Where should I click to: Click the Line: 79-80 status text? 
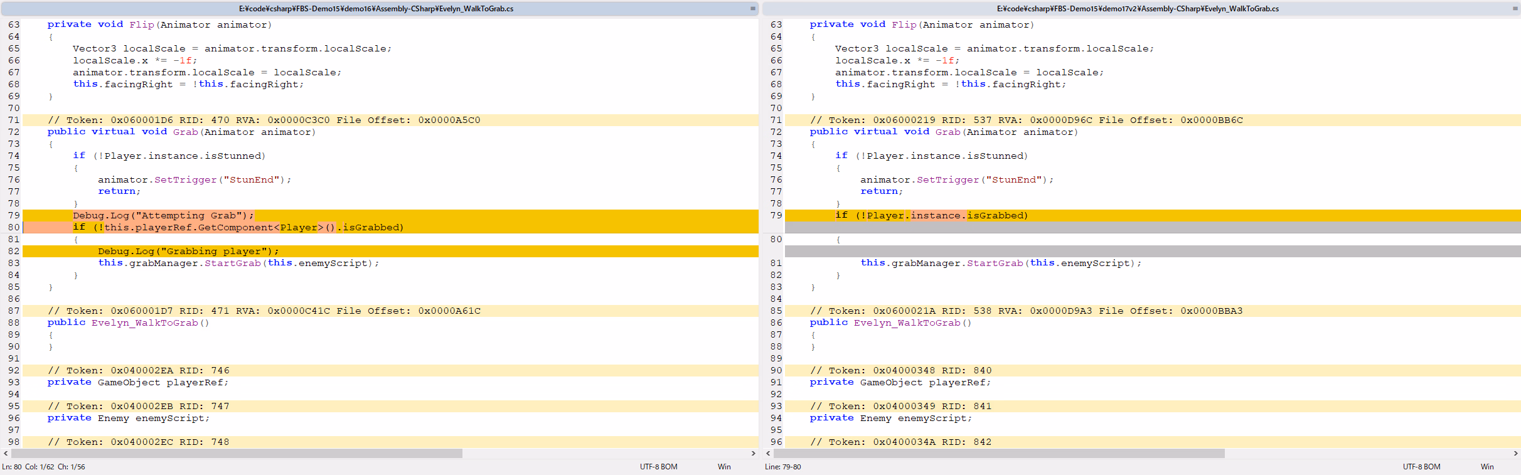[782, 467]
